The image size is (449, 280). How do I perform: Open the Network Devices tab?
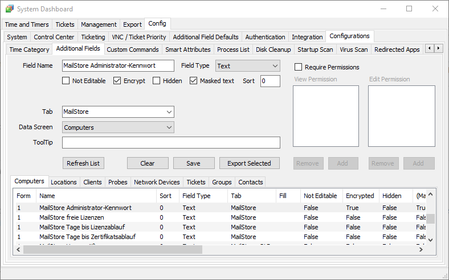[x=157, y=182]
